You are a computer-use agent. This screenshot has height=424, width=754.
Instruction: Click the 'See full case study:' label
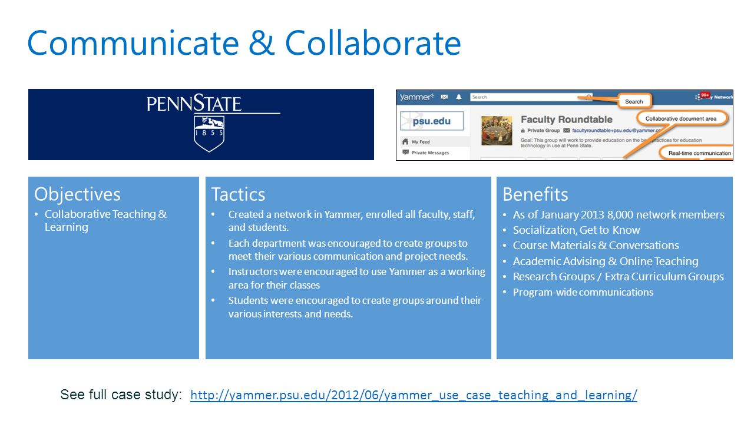121,395
